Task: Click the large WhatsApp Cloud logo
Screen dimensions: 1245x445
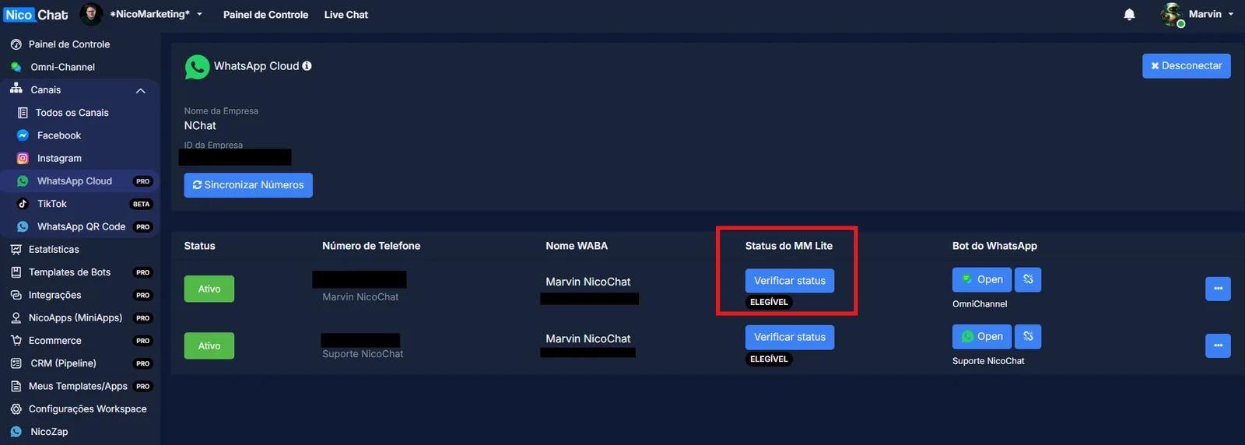Action: point(197,67)
